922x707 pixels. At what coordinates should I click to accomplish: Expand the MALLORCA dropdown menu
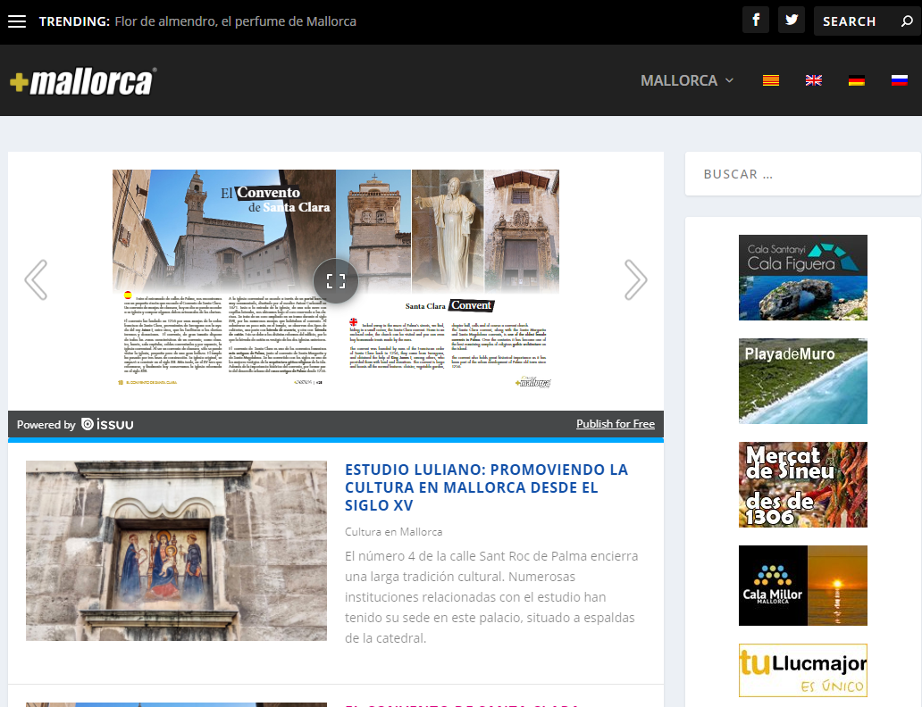coord(687,80)
